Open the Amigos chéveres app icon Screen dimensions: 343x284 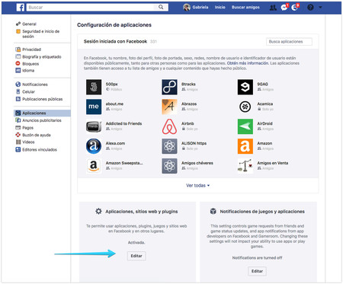click(169, 166)
